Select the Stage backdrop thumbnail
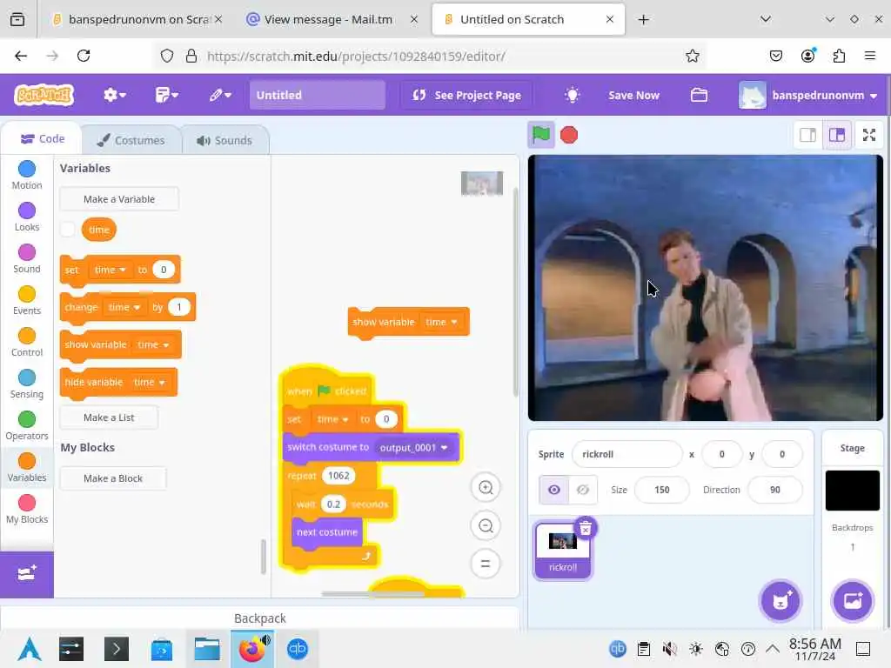 click(853, 491)
